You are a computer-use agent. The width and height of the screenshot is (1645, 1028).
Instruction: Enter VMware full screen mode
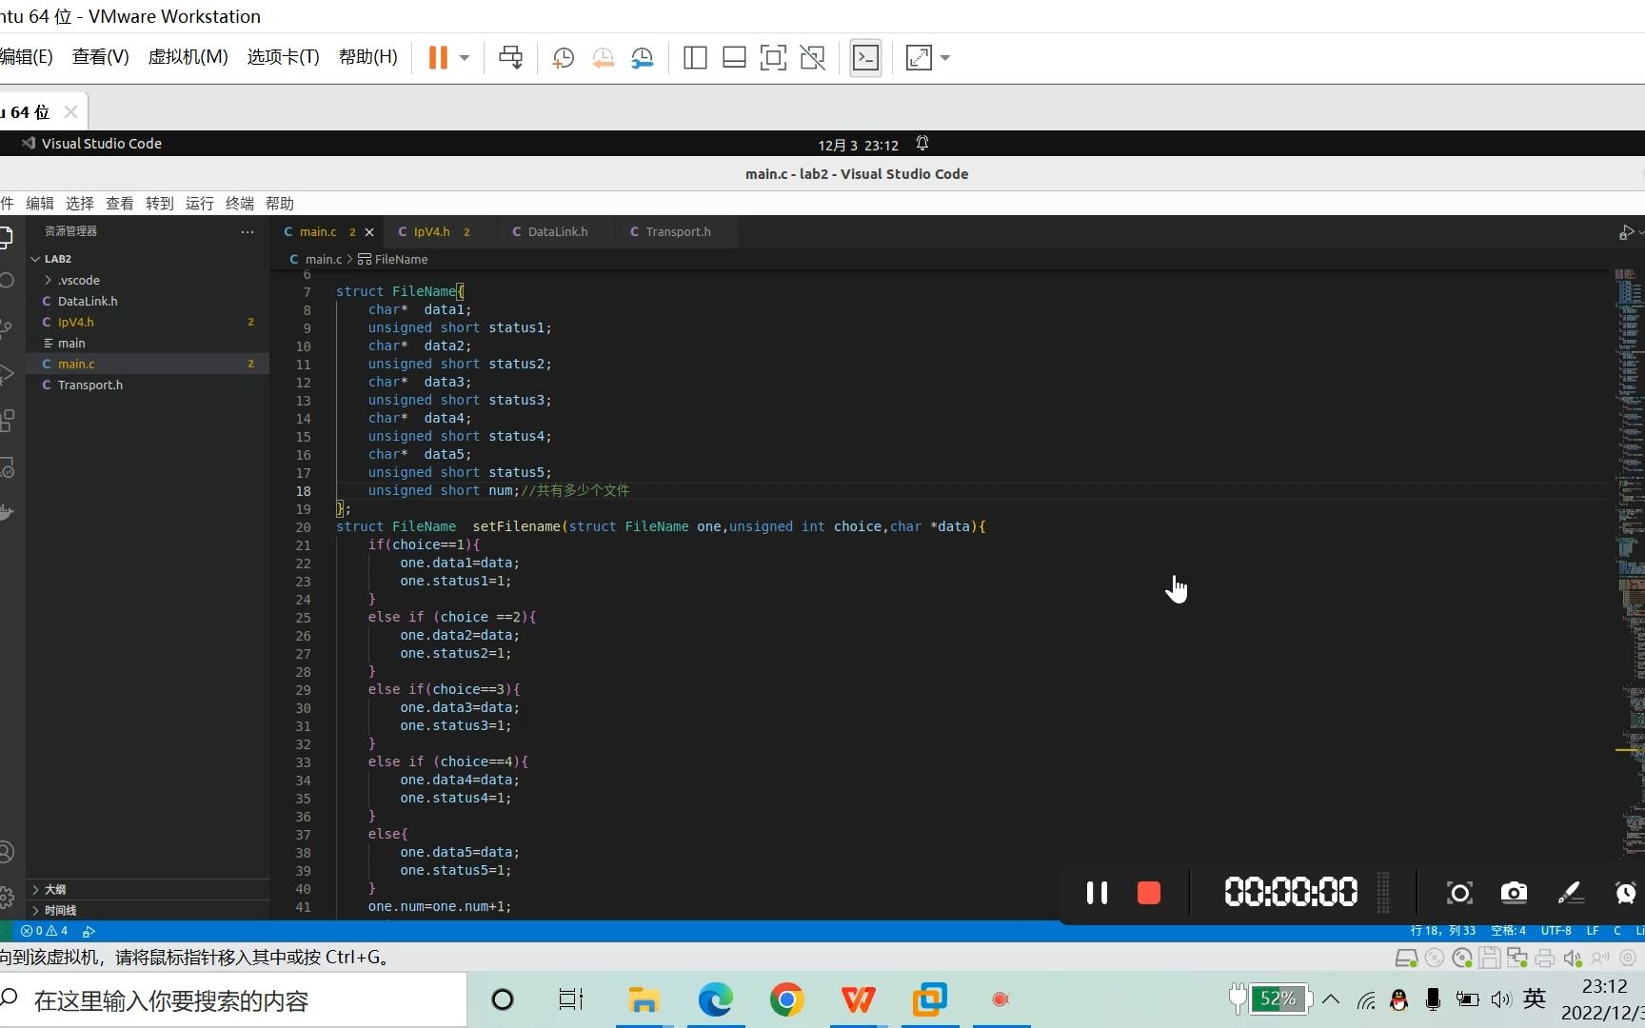tap(773, 58)
